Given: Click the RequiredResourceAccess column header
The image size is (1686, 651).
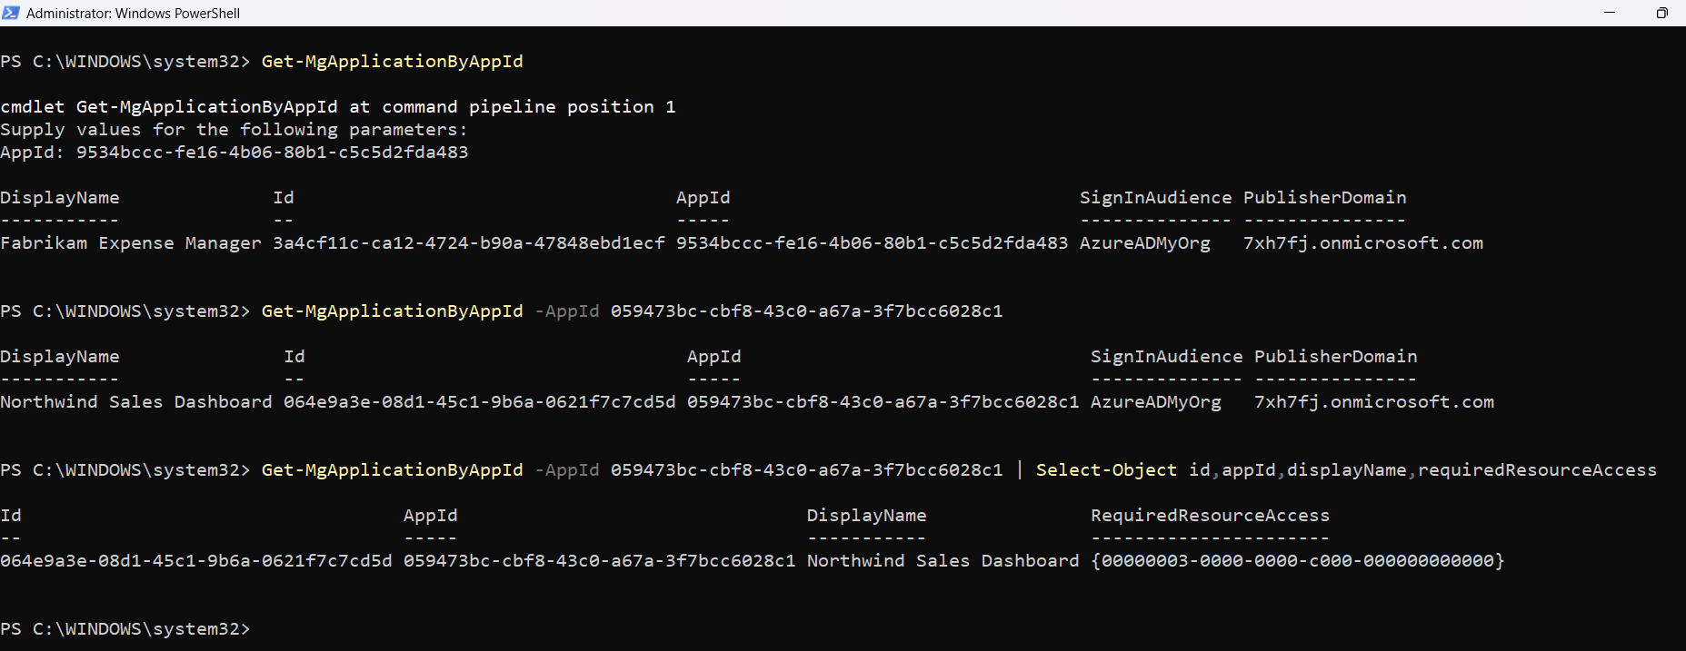Looking at the screenshot, I should 1209,516.
